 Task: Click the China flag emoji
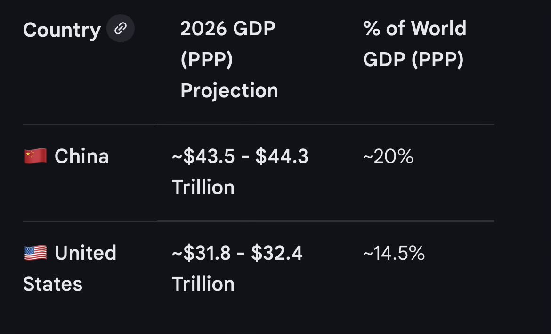35,156
